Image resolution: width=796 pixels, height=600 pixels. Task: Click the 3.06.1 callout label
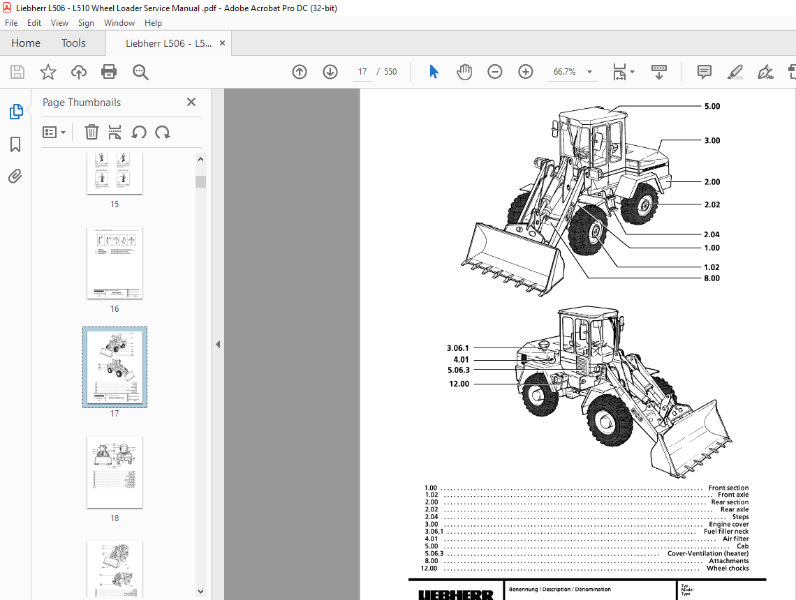point(458,348)
